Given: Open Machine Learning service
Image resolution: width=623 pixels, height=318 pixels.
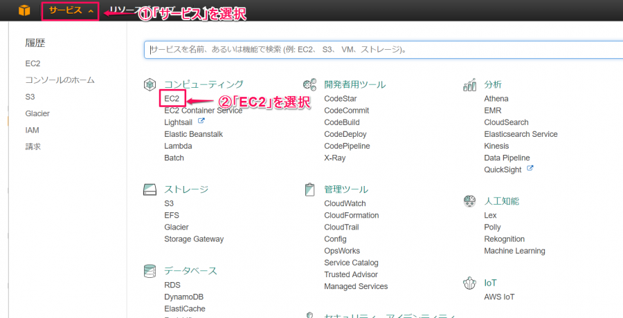Looking at the screenshot, I should (x=514, y=252).
